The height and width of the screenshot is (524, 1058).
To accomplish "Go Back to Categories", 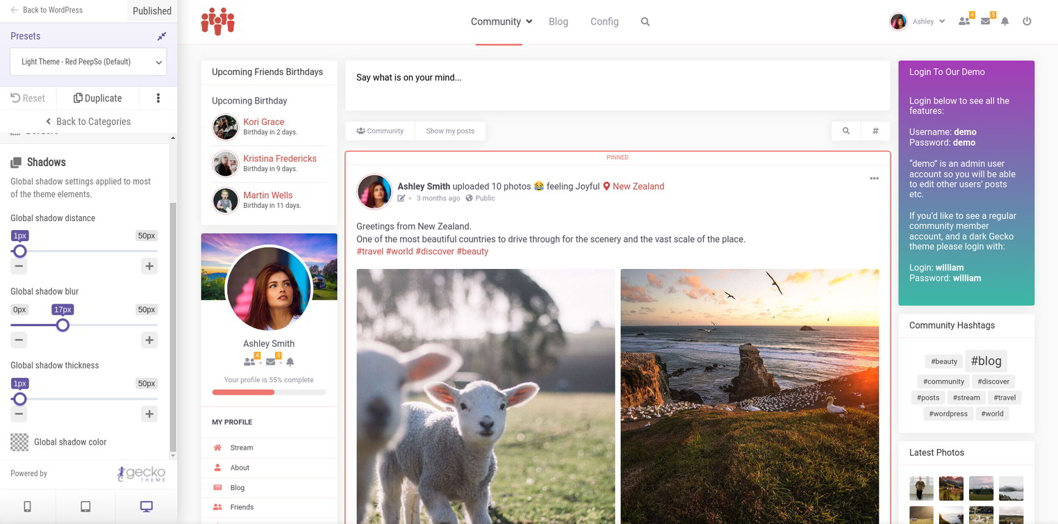I will 88,122.
